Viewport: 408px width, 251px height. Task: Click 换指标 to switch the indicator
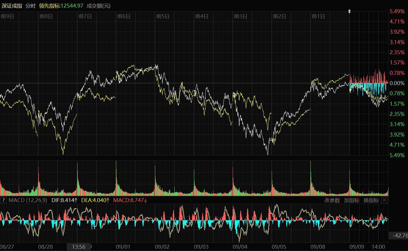371,200
